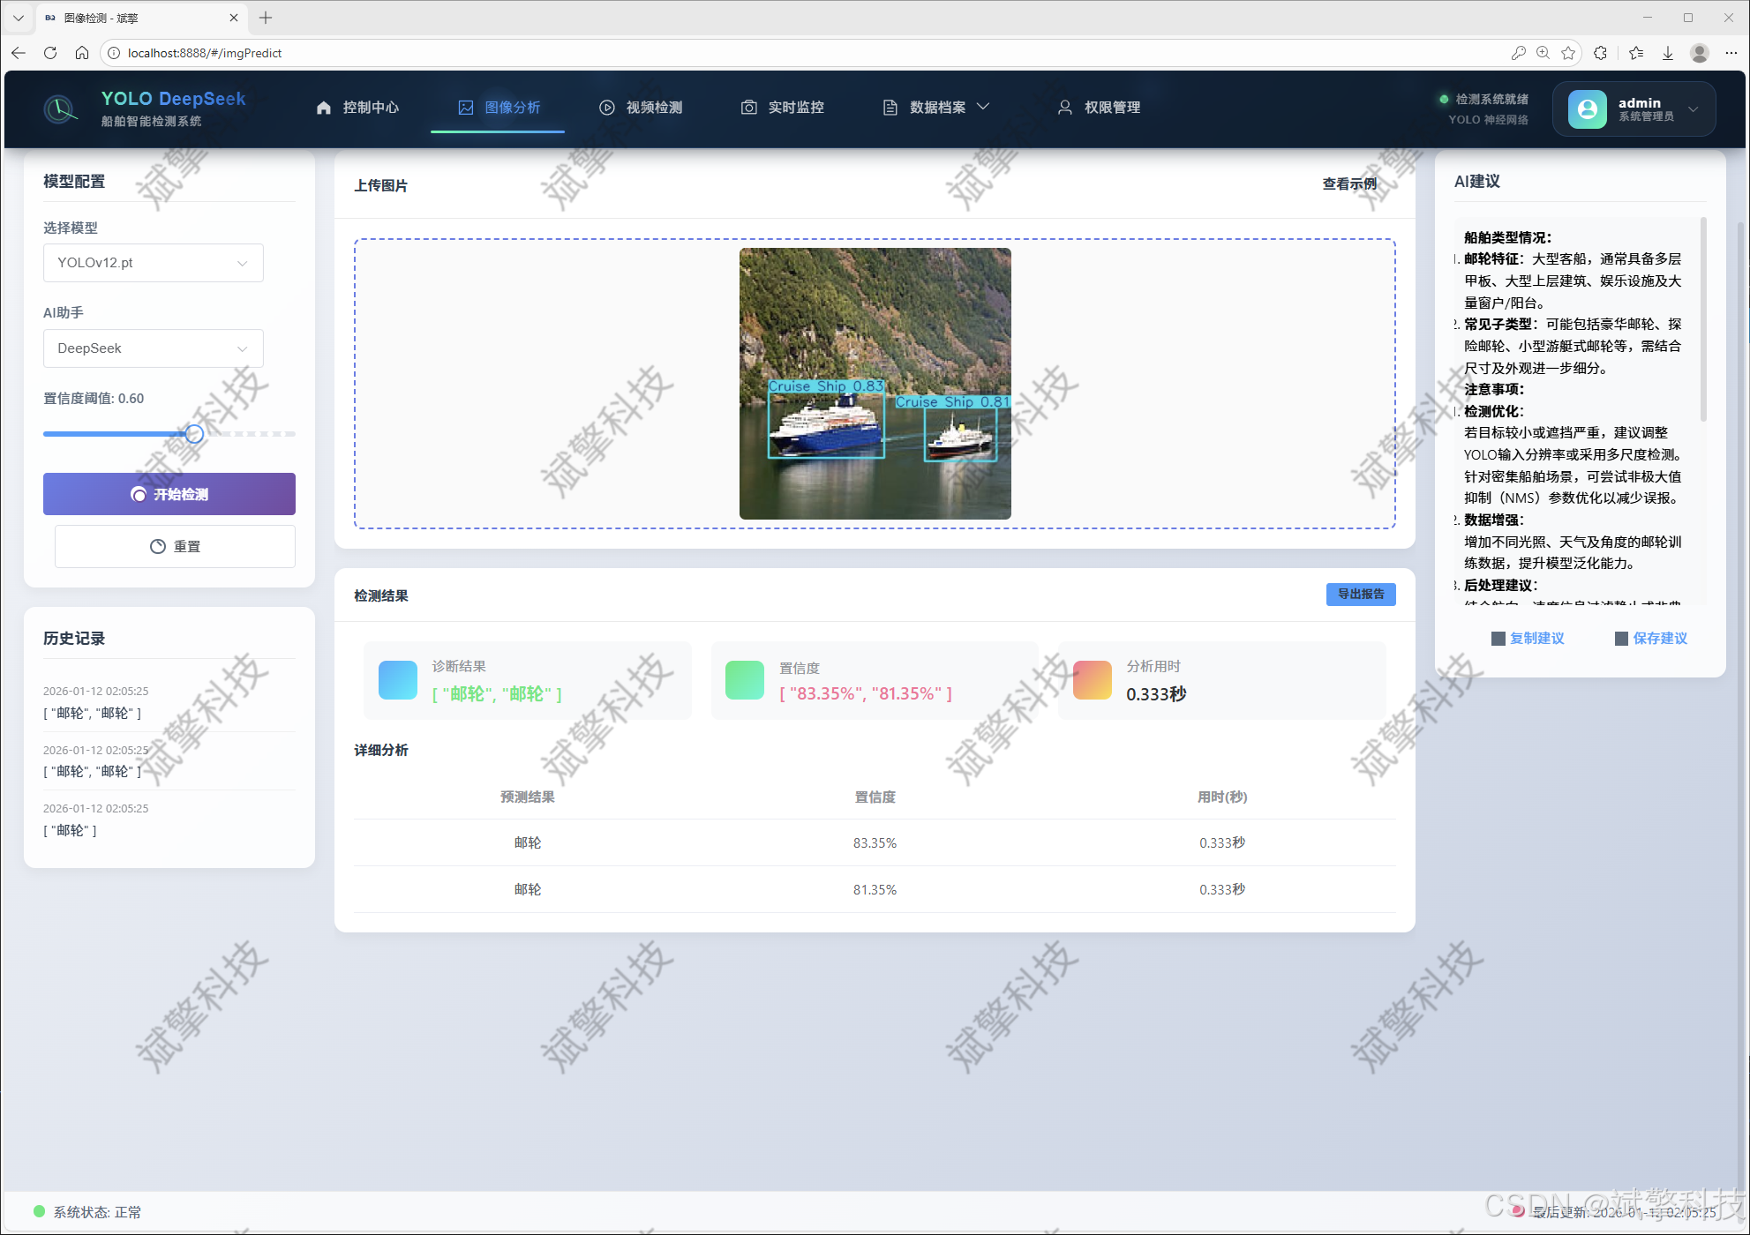Click the favorites star icon in address bar
The height and width of the screenshot is (1235, 1750).
tap(1568, 53)
